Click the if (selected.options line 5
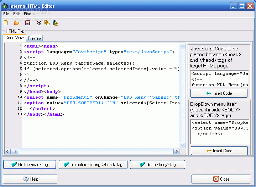 click(x=102, y=69)
